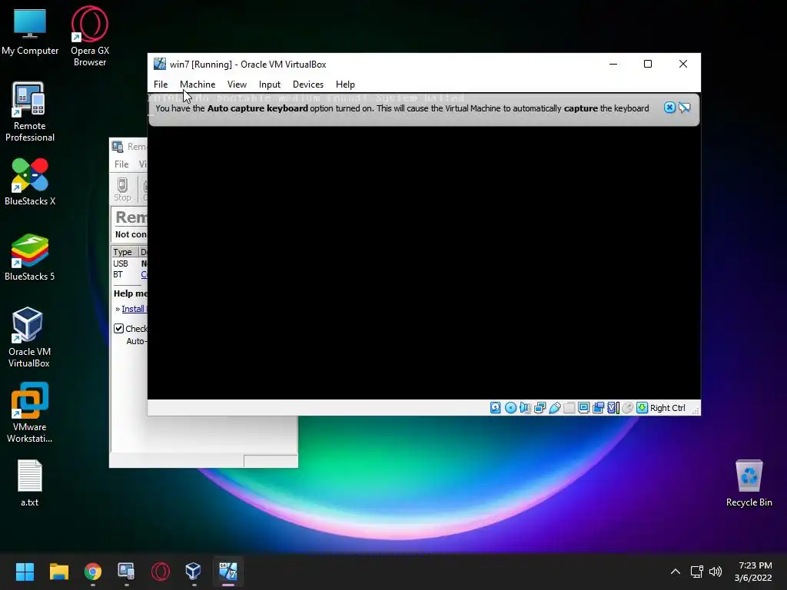The image size is (787, 590).
Task: Select BlueStacks X desktop shortcut
Action: coord(30,181)
